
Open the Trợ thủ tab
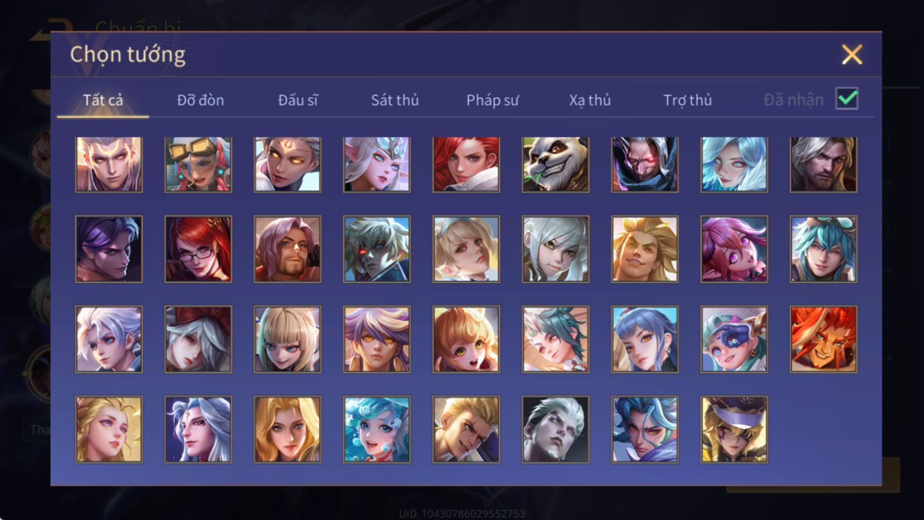688,100
